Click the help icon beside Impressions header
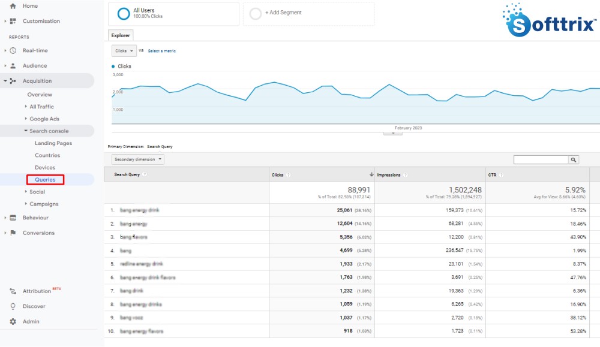 click(x=405, y=175)
